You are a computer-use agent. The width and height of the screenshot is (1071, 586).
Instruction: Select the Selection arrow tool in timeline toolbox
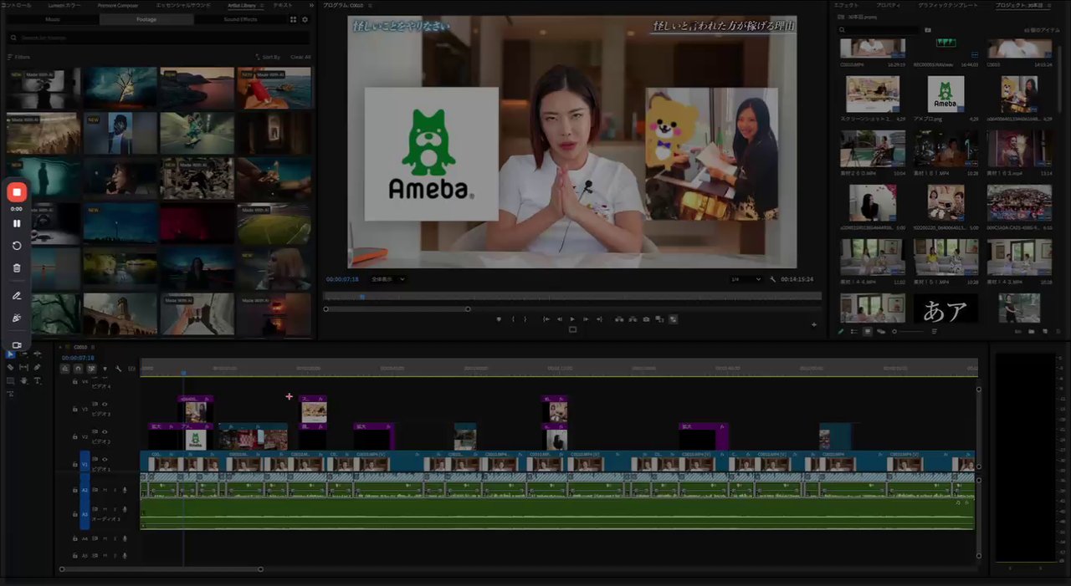pyautogui.click(x=11, y=354)
